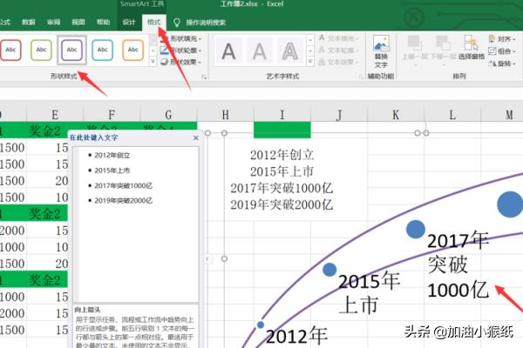Screen dimensions: 523x348
Task: Apply the light gray A WordArt style
Action: pyautogui.click(x=260, y=51)
